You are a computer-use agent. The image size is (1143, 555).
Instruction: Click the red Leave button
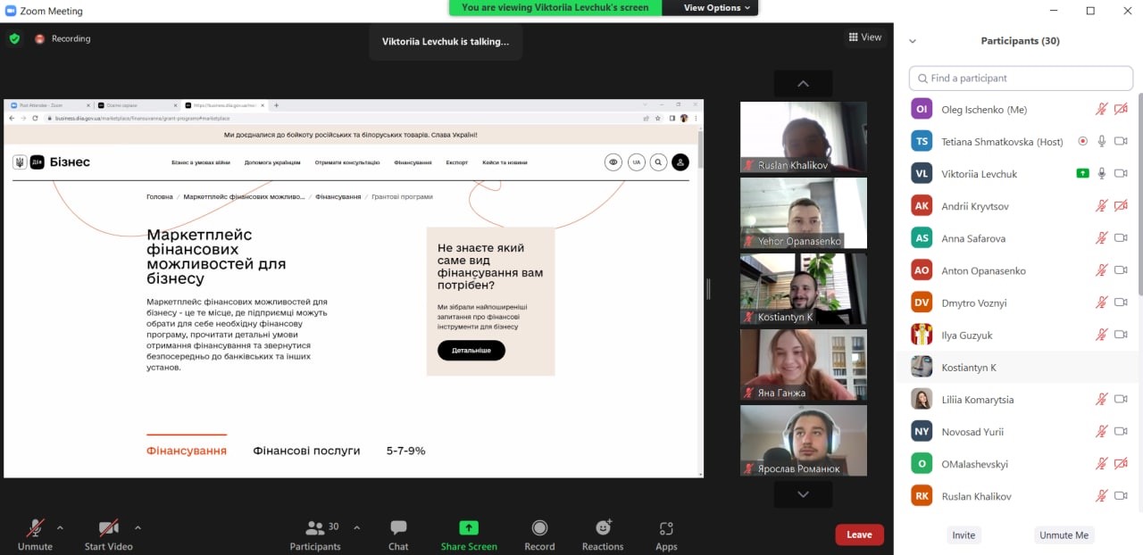pyautogui.click(x=859, y=534)
